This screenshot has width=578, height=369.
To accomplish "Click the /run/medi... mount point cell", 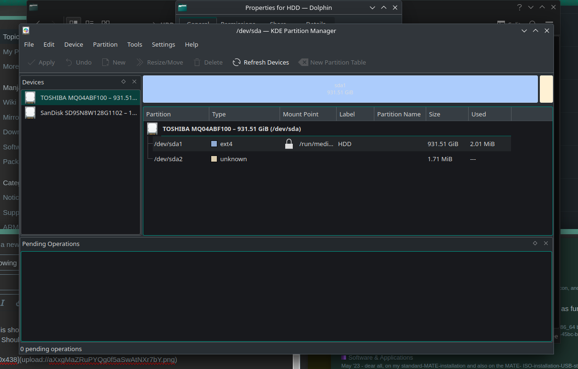I will 316,144.
